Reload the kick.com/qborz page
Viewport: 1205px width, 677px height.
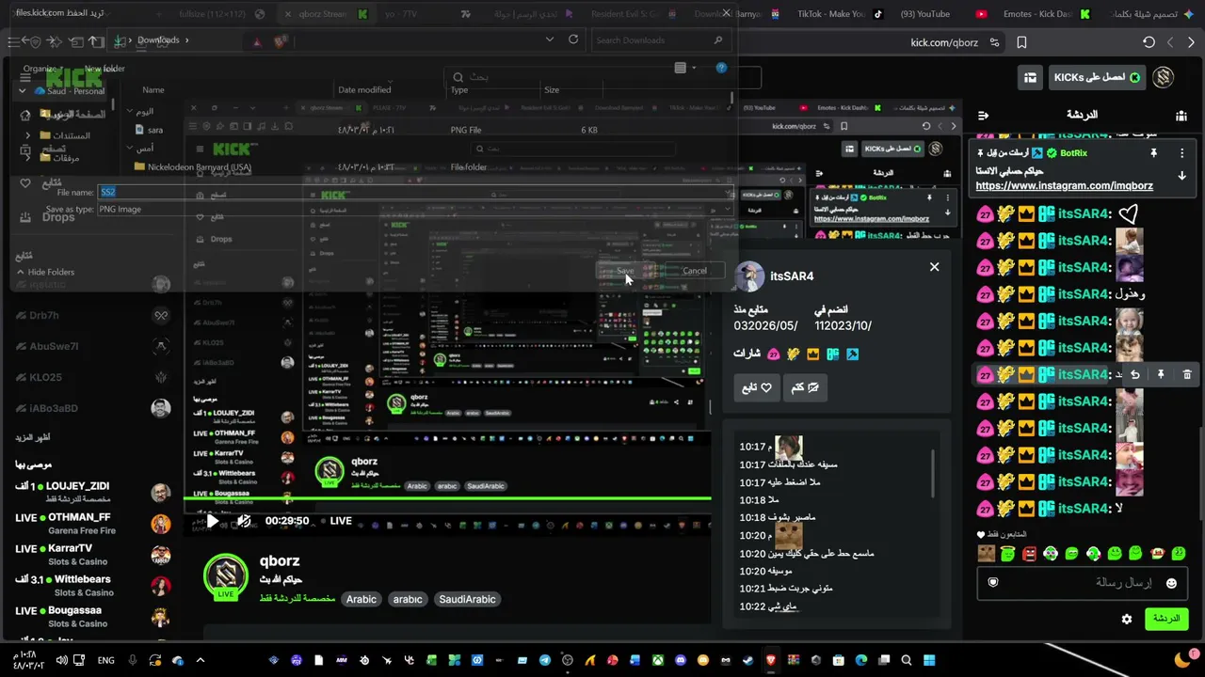click(1149, 42)
